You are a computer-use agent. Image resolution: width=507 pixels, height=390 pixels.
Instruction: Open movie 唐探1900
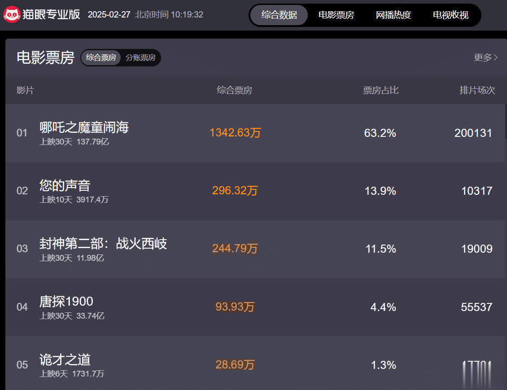(66, 301)
